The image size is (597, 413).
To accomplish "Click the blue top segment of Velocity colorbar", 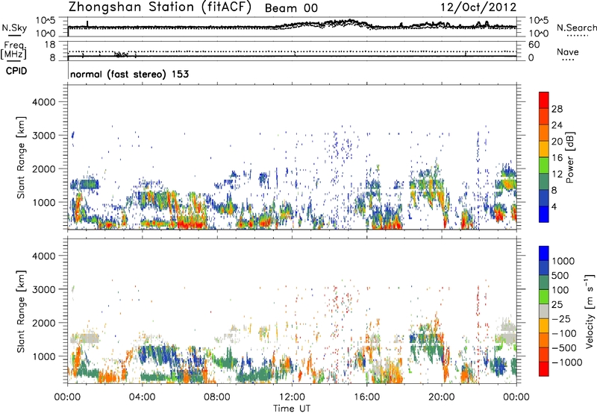I will pyautogui.click(x=544, y=253).
